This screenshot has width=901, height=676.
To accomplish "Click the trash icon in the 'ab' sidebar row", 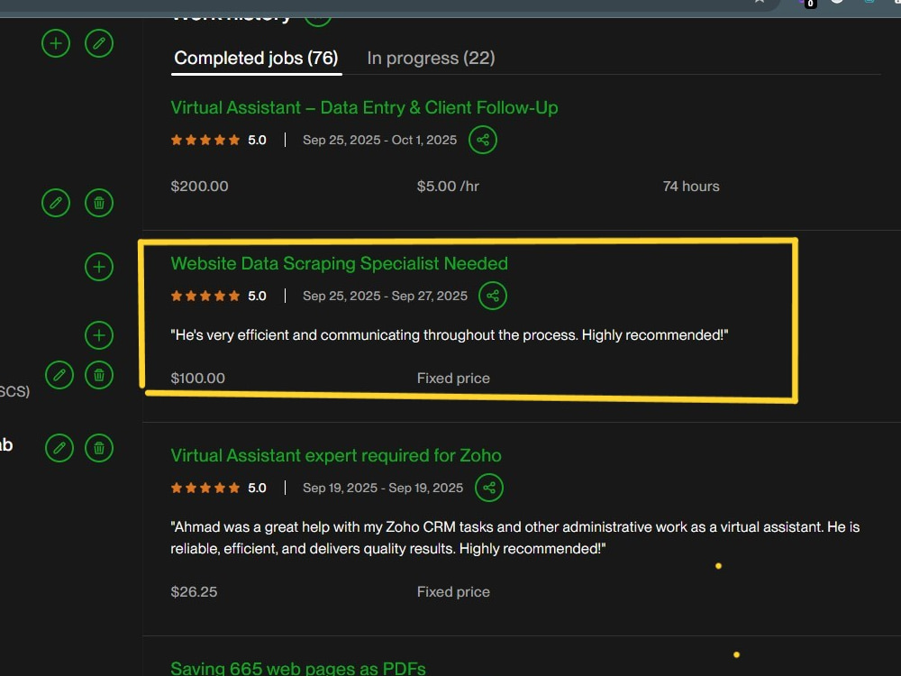I will (99, 448).
